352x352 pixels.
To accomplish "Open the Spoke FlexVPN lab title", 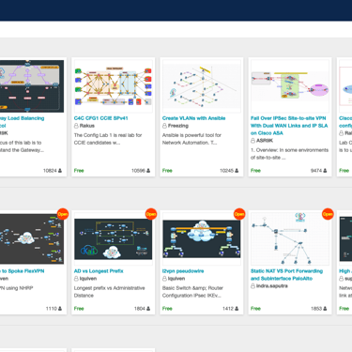I will [x=23, y=271].
